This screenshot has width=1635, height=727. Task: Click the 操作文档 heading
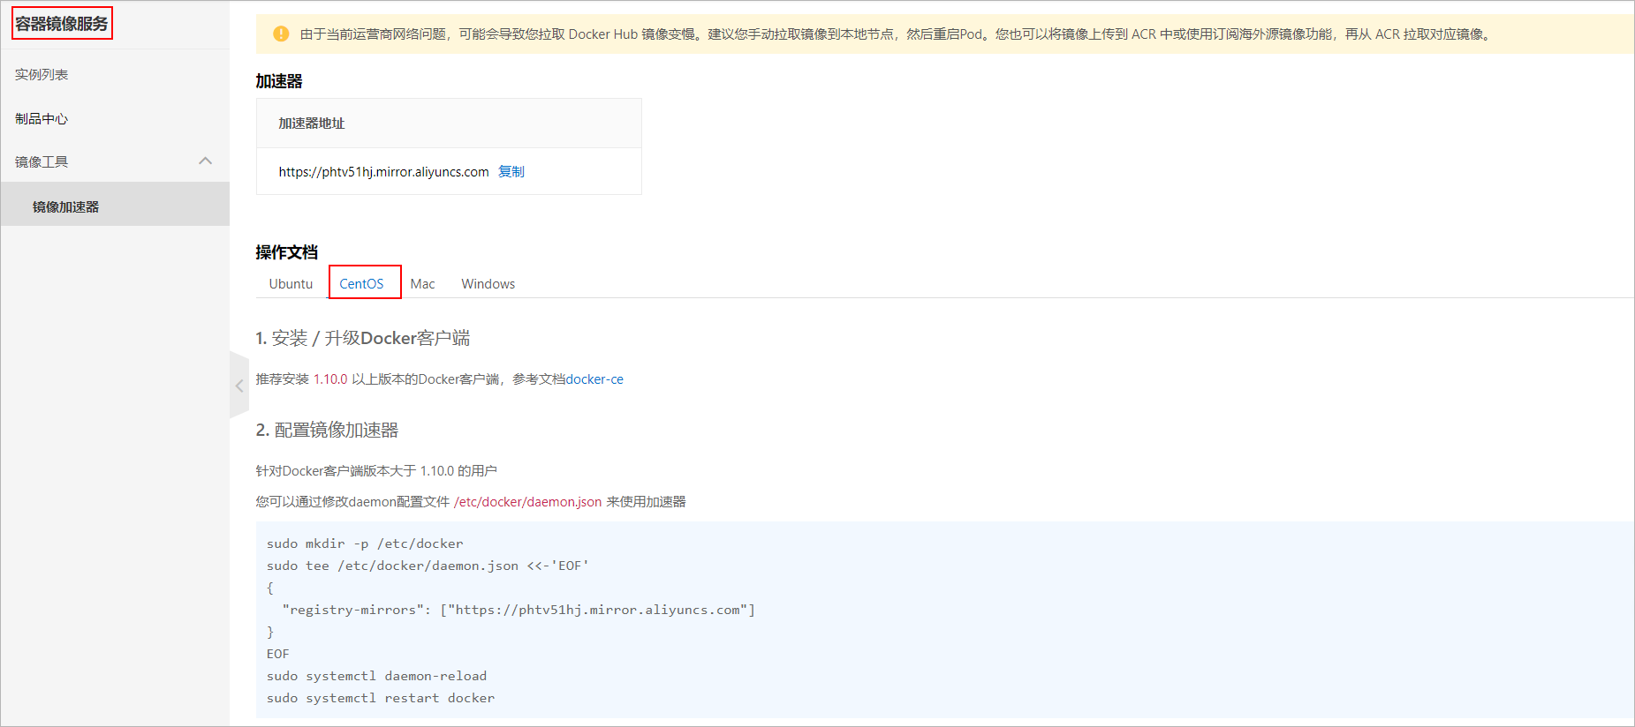(286, 252)
